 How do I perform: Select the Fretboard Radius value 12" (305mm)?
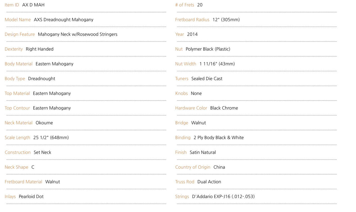pyautogui.click(x=226, y=20)
